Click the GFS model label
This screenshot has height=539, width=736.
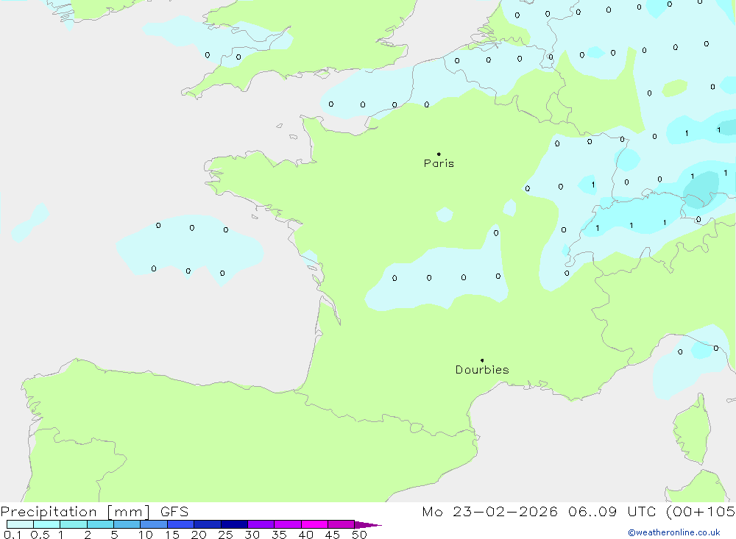174,511
